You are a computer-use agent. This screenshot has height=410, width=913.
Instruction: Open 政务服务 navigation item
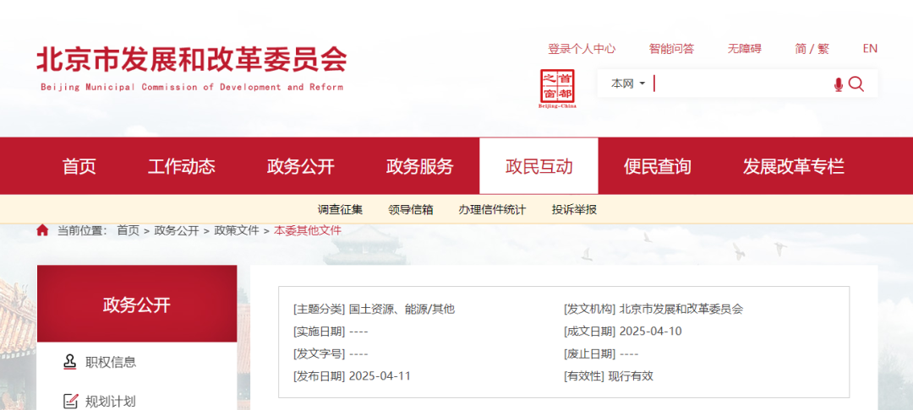click(x=419, y=167)
